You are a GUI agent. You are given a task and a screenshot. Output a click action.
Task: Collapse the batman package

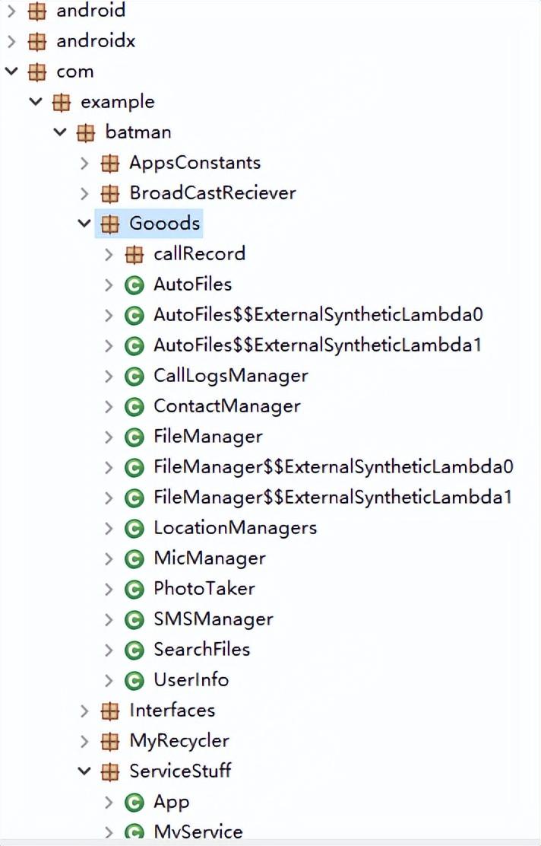60,132
